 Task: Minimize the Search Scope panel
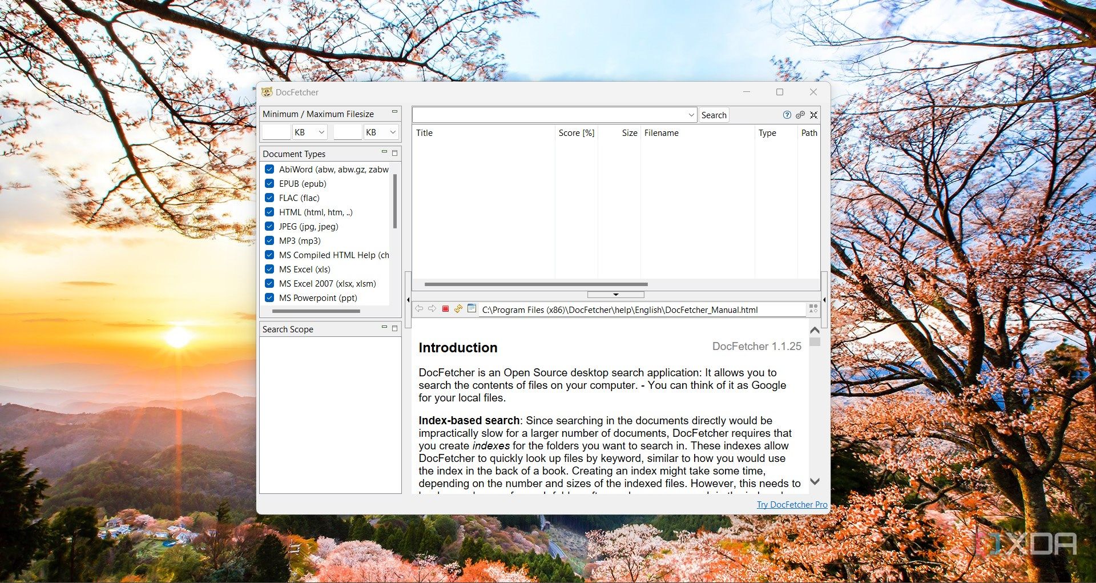coord(384,327)
